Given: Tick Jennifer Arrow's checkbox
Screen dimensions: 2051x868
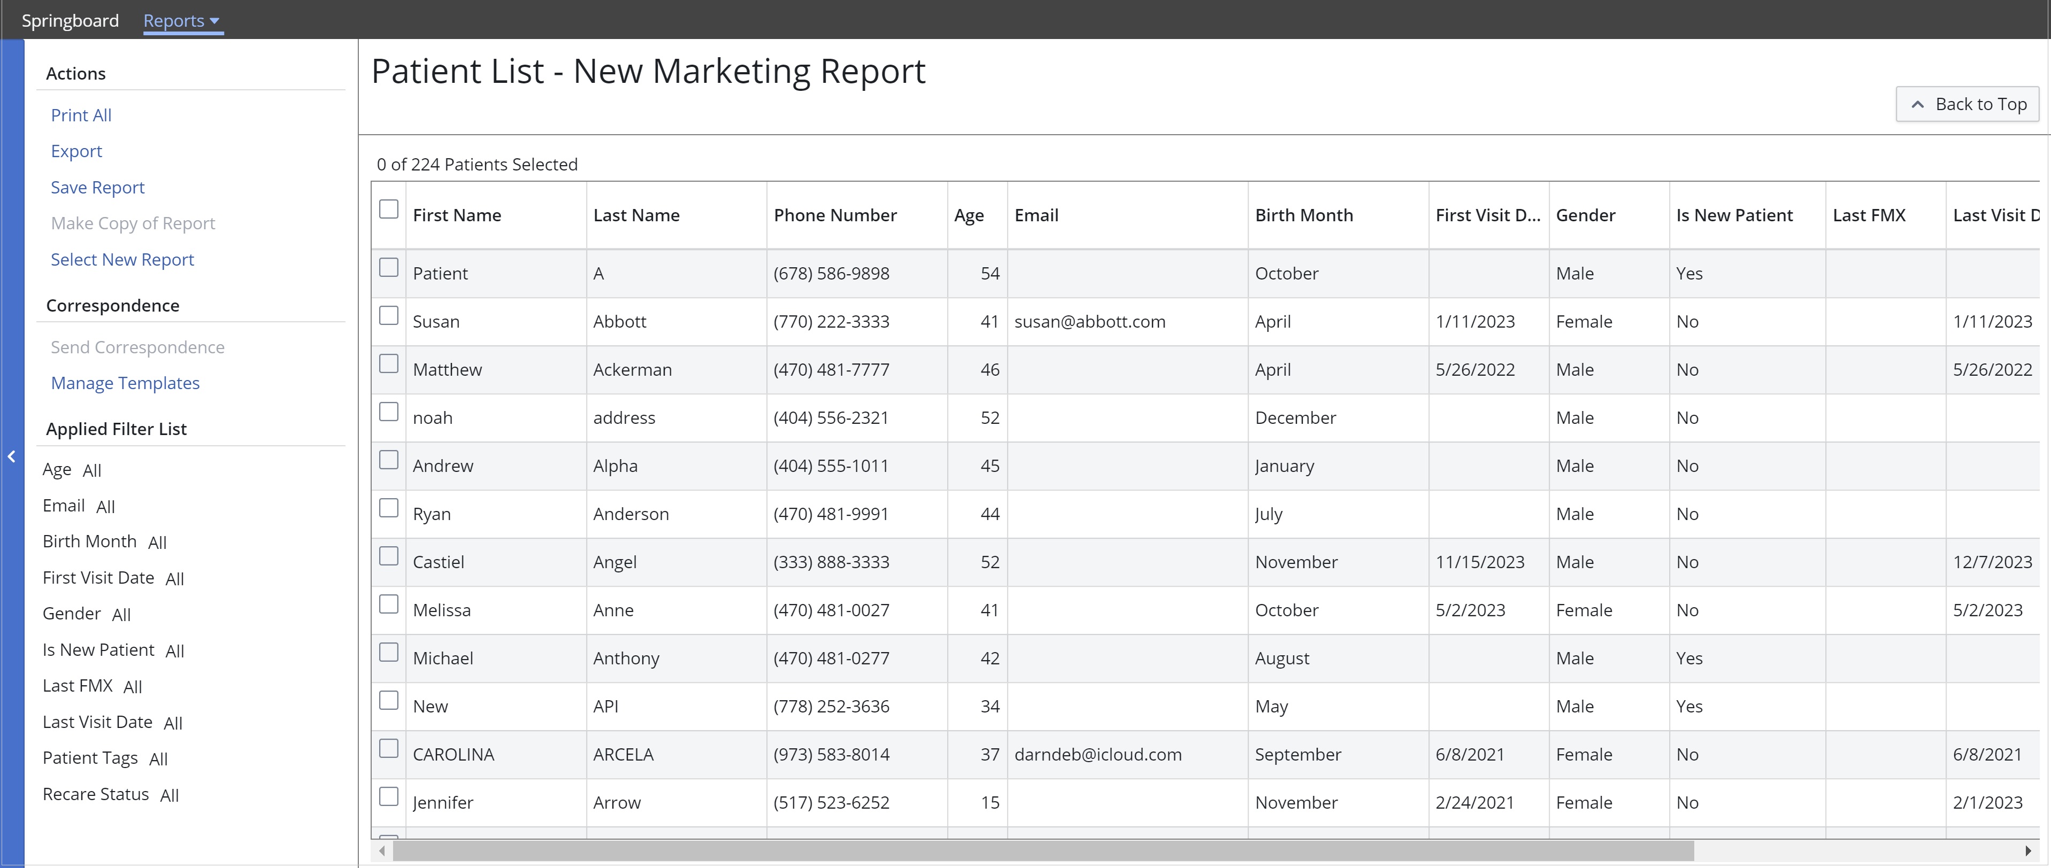Looking at the screenshot, I should [389, 796].
